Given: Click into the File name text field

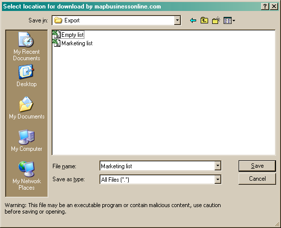Looking at the screenshot, I should pos(157,166).
